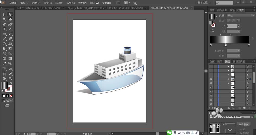The height and width of the screenshot is (135, 256).
Task: Select the Eraser tool
Action: (x=10, y=39)
